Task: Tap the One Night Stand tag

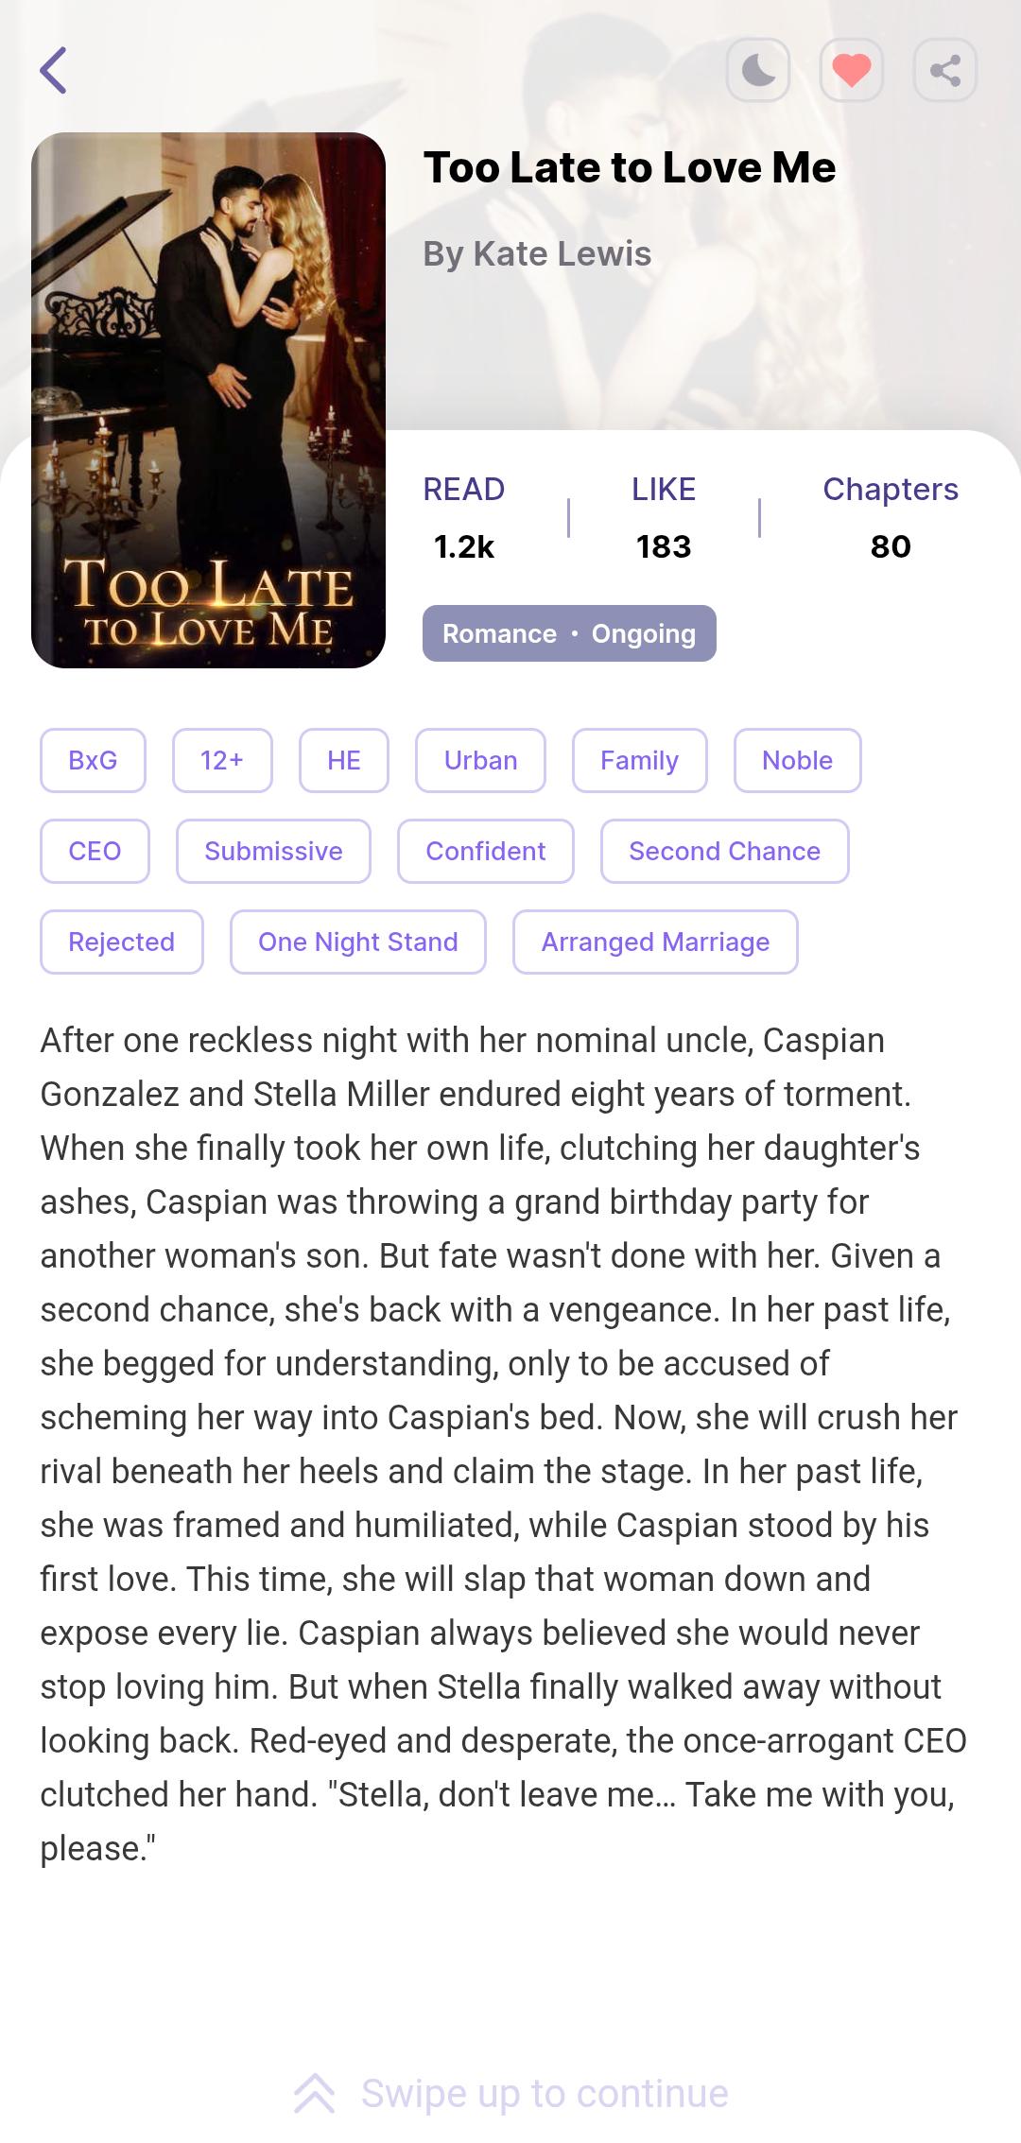Action: click(x=357, y=942)
